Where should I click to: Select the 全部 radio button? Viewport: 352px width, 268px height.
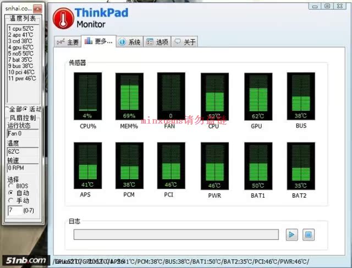pos(13,109)
